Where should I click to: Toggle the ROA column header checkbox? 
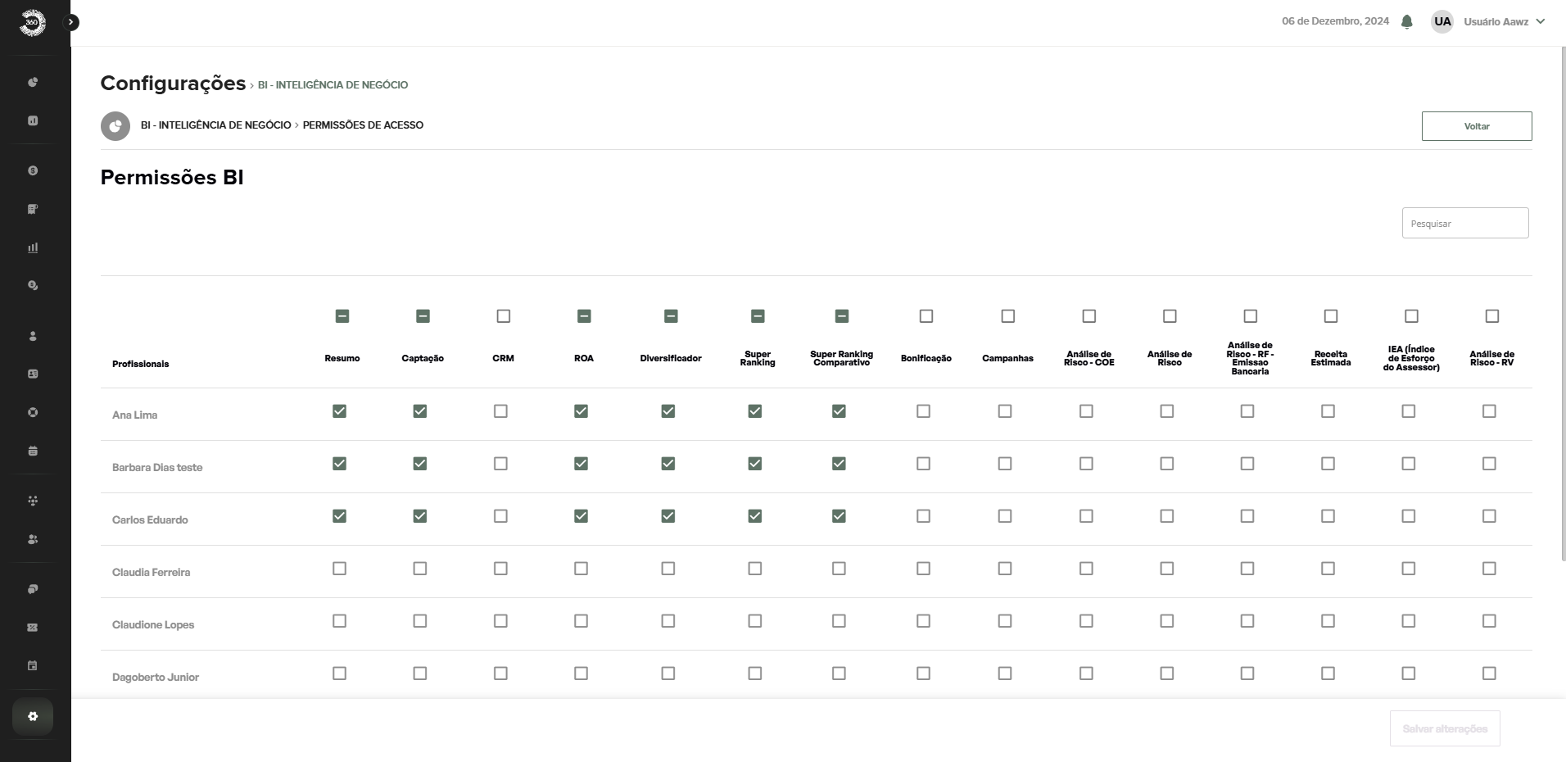point(584,316)
